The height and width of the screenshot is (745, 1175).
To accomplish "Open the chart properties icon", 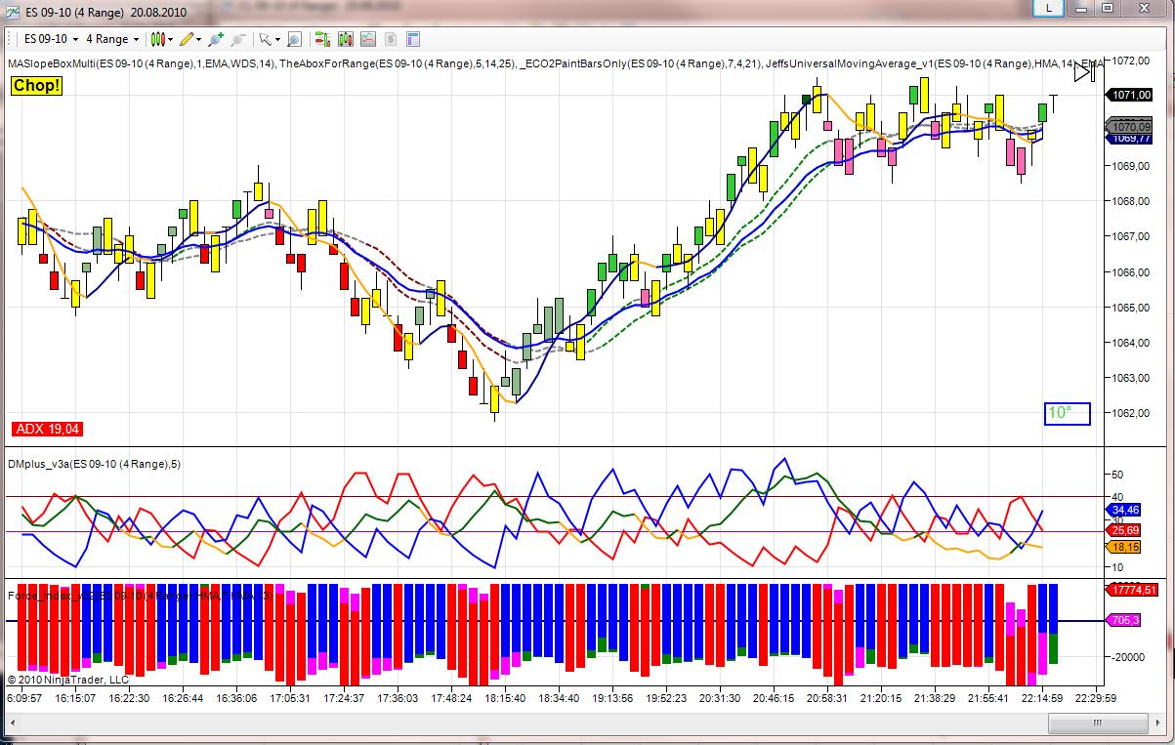I will (x=412, y=39).
